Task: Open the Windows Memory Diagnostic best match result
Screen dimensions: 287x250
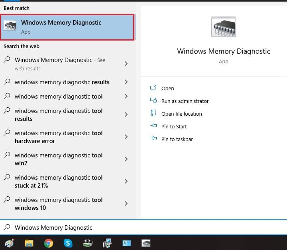Action: (x=67, y=27)
